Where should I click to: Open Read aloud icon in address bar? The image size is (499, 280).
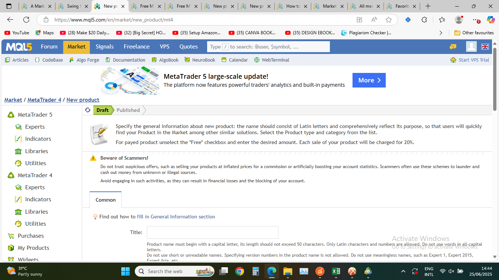[x=374, y=20]
